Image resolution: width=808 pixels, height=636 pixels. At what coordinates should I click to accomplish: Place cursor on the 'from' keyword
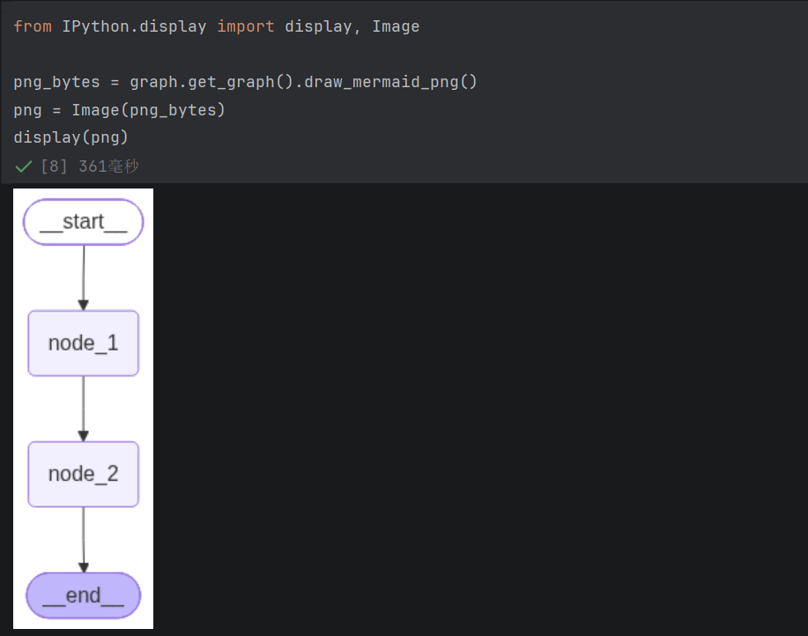coord(33,26)
